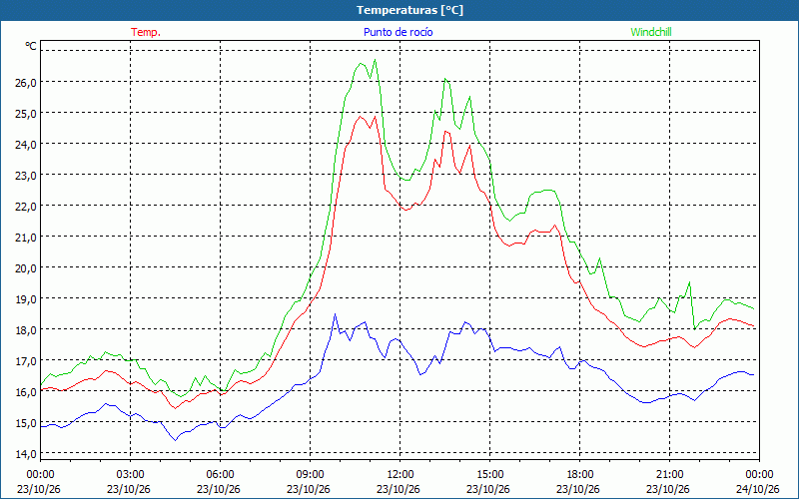Viewport: 799px width, 499px height.
Task: Click the 17,0 y-axis value
Action: click(26, 361)
